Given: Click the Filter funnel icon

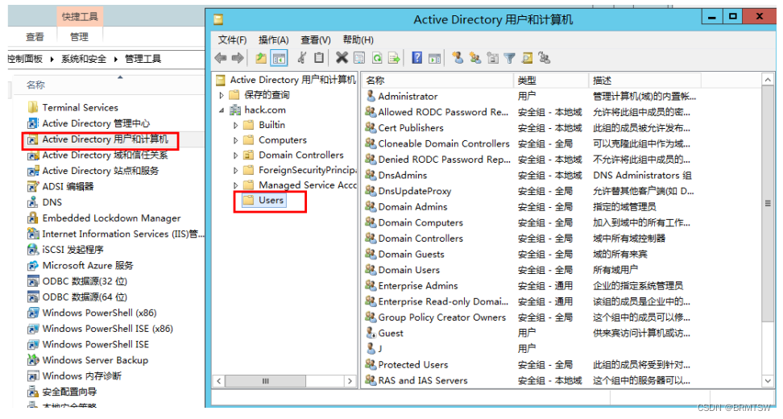Looking at the screenshot, I should [509, 59].
